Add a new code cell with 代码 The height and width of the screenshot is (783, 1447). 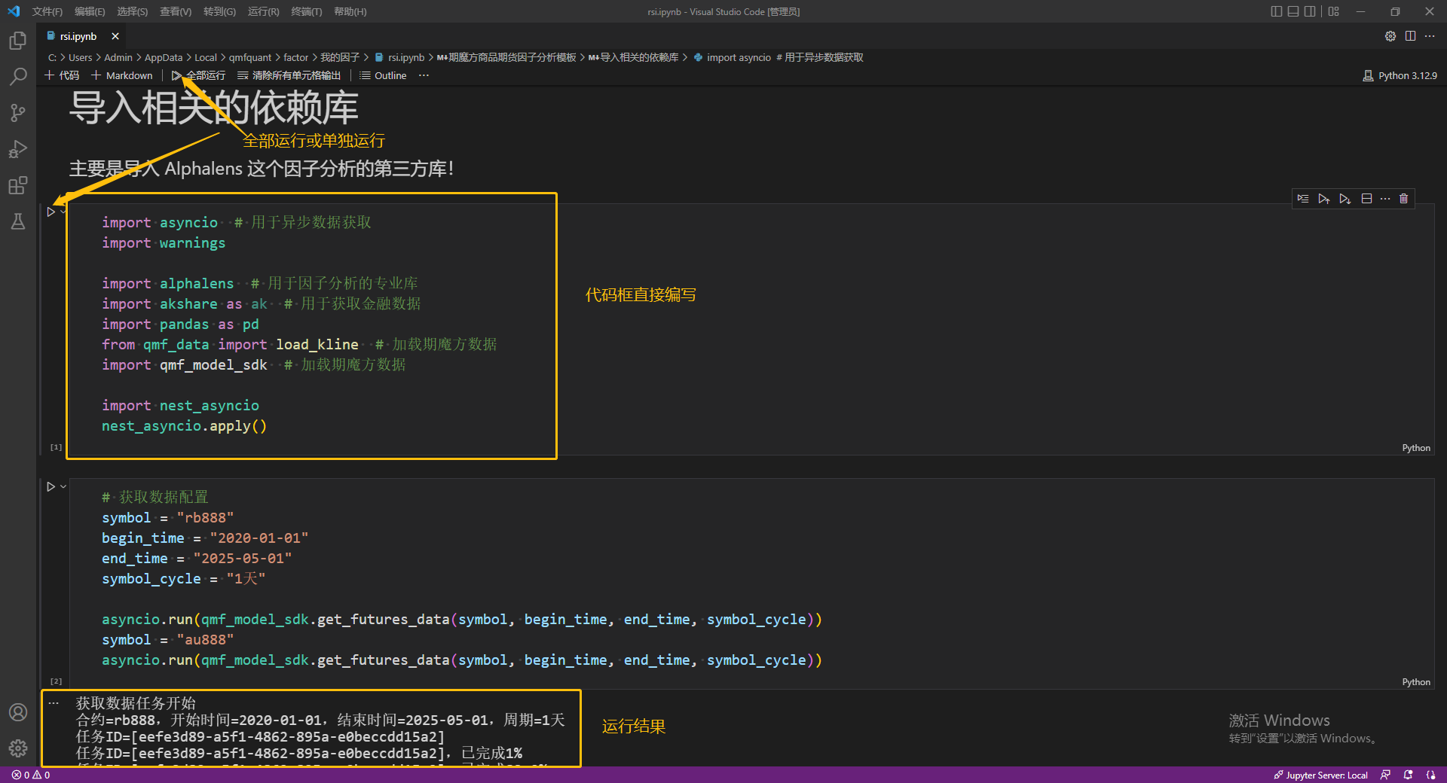click(62, 75)
